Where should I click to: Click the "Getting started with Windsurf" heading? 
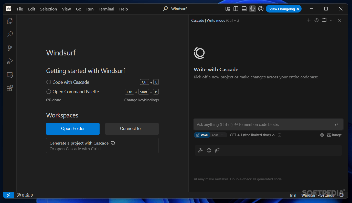tap(86, 71)
